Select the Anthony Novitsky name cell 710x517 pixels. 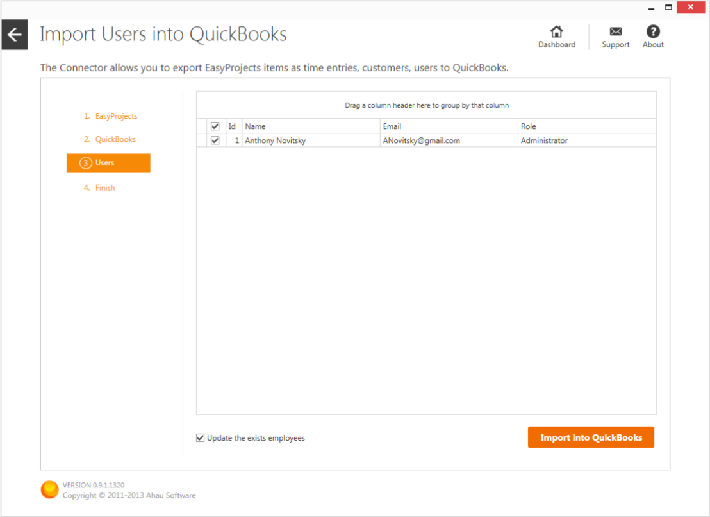tap(311, 140)
